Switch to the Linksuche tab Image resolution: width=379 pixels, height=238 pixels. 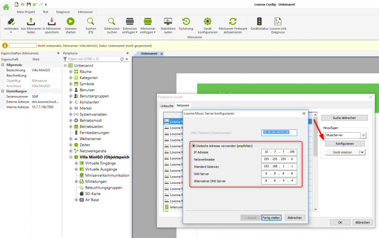(x=167, y=106)
